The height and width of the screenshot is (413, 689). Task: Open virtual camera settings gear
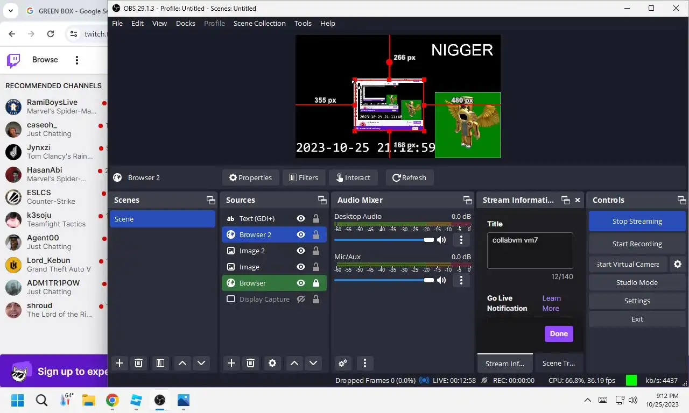point(678,264)
